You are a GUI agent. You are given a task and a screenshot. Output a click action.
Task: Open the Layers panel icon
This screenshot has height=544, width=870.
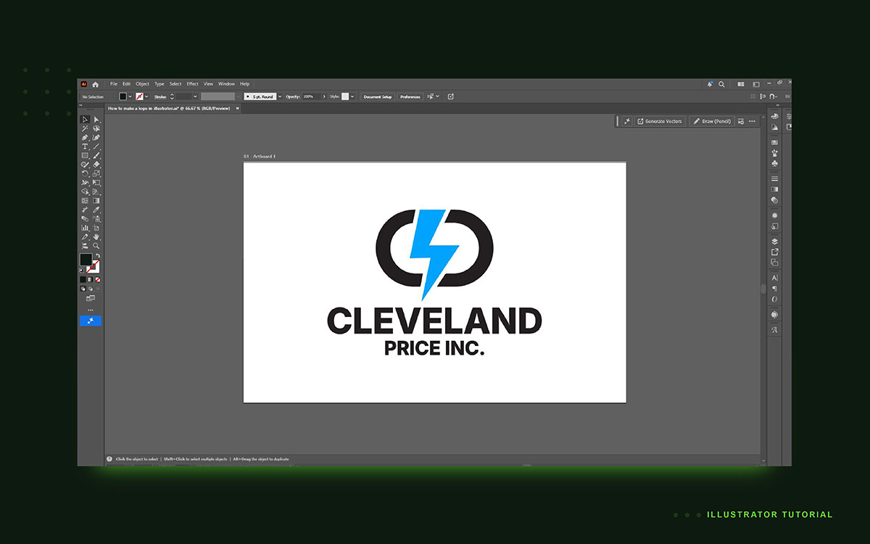click(x=775, y=242)
